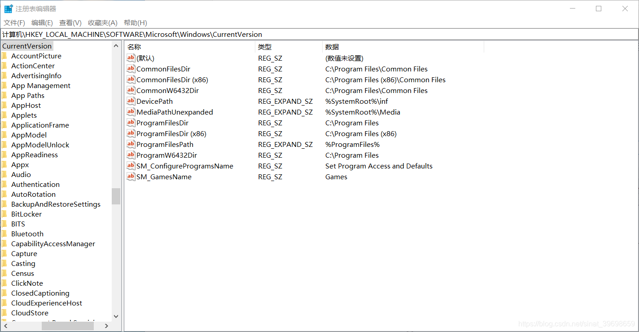Select the BackupAndRestoreSettings tree key
The height and width of the screenshot is (332, 639).
click(56, 204)
